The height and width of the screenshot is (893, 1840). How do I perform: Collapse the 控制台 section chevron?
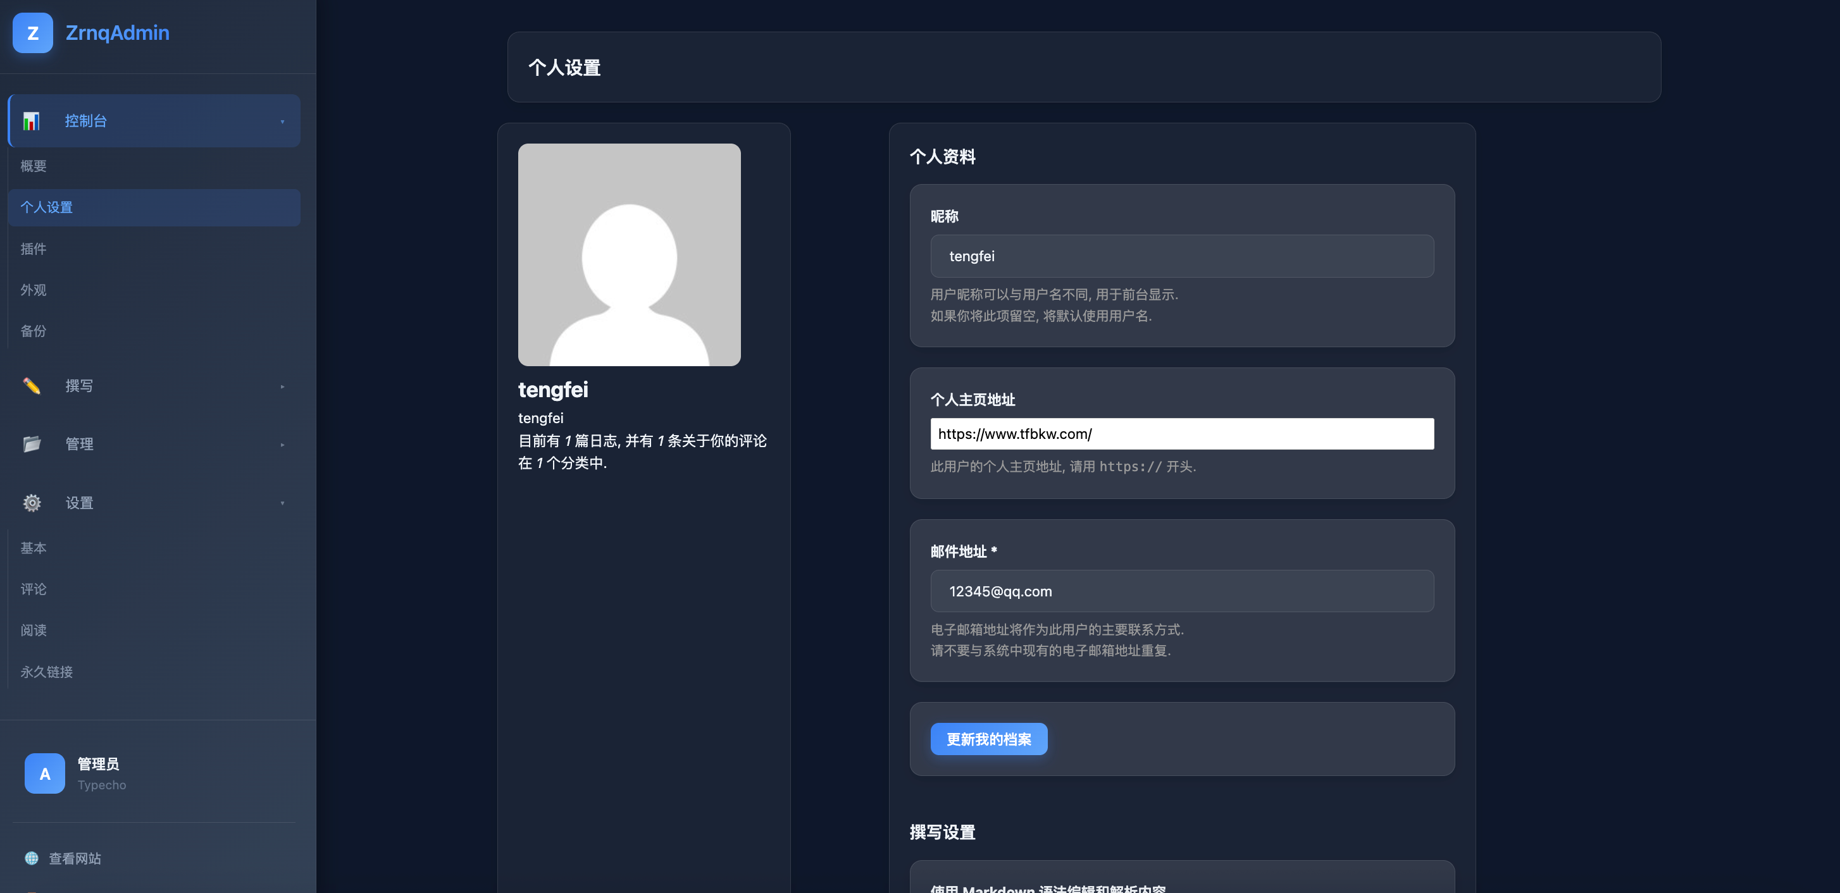(283, 121)
